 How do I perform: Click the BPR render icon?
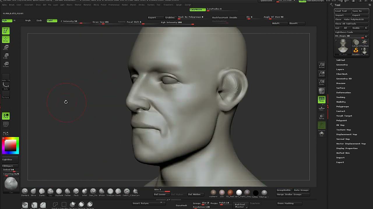pos(321,91)
